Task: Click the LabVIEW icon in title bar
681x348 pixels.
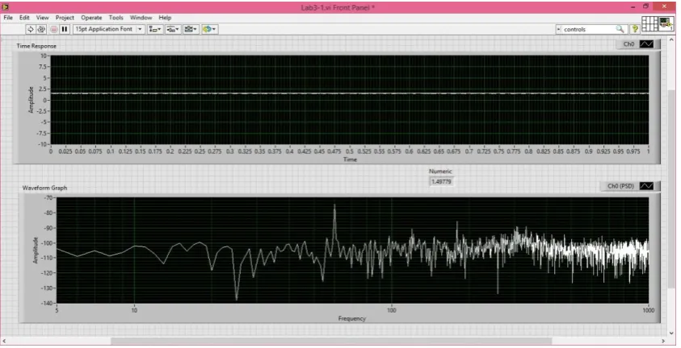Action: click(x=6, y=7)
